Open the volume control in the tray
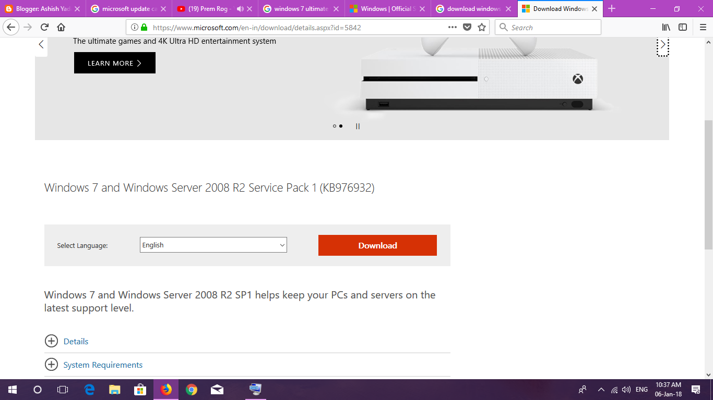Image resolution: width=713 pixels, height=400 pixels. pos(627,390)
